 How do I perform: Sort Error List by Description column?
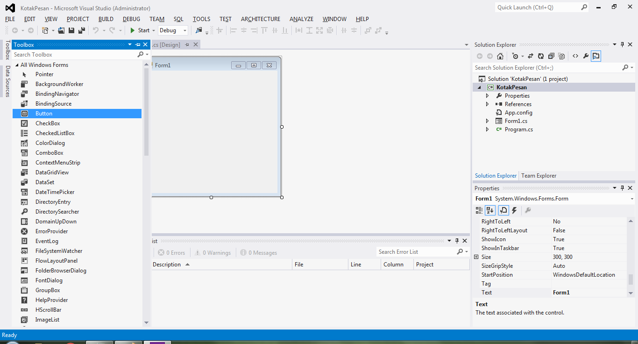pyautogui.click(x=222, y=265)
